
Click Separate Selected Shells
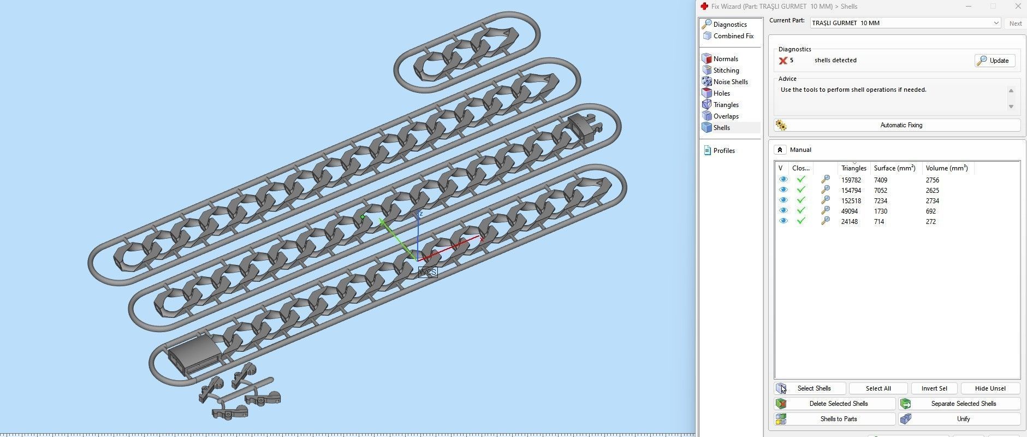pyautogui.click(x=959, y=404)
